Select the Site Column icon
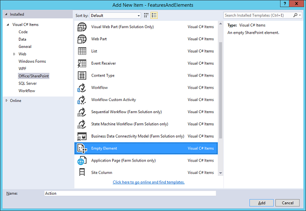 pos(82,173)
